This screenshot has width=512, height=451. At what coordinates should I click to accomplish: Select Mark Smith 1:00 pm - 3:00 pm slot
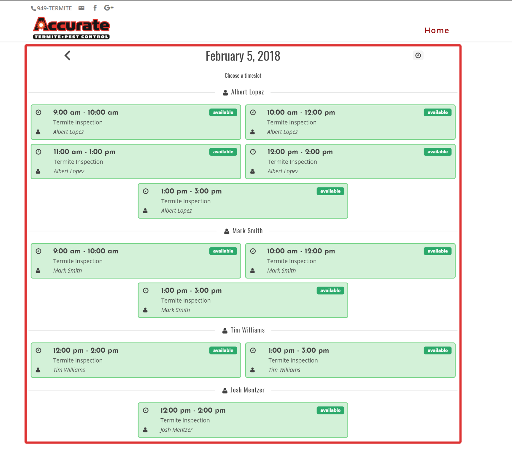[243, 300]
